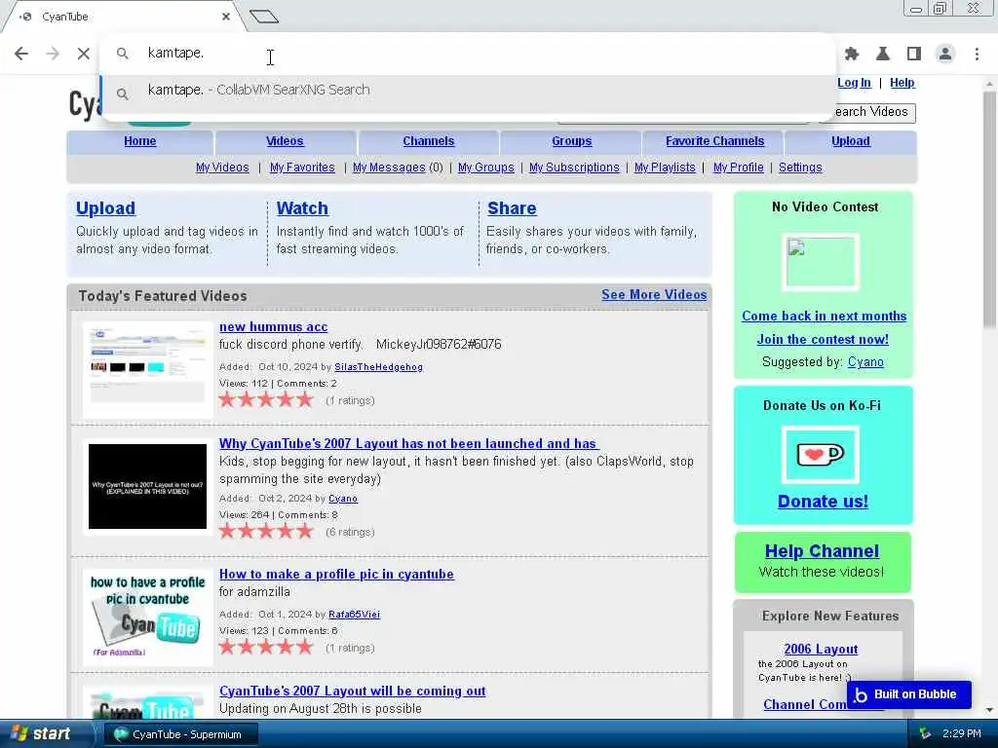Open the flask experiments icon
This screenshot has width=998, height=748.
coord(883,55)
